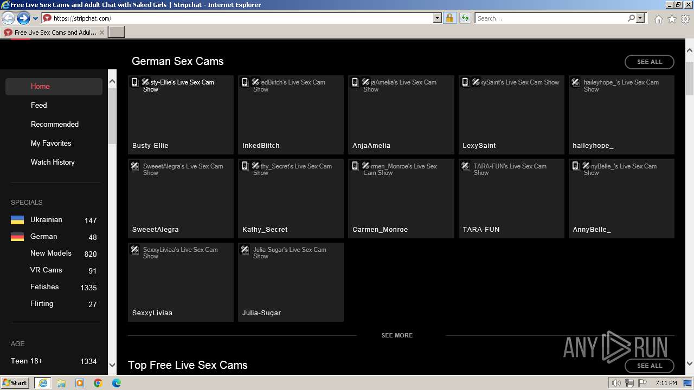This screenshot has width=694, height=390.
Task: Click the 1335 count next to Fetishes
Action: [88, 288]
